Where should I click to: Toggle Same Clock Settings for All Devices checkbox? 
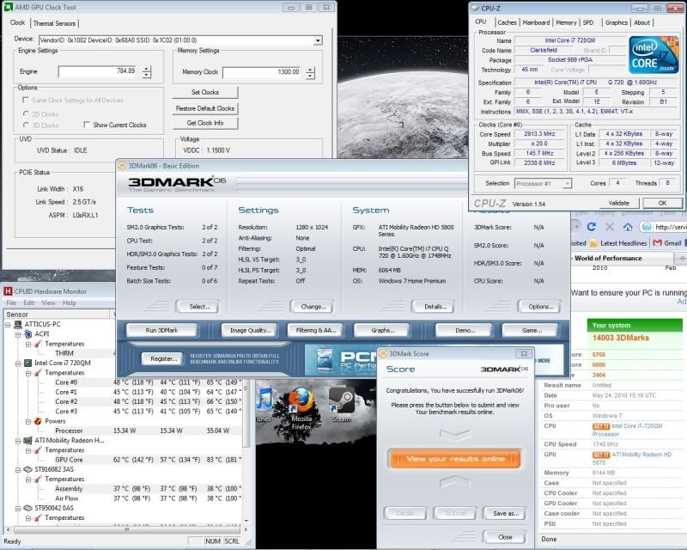point(26,100)
